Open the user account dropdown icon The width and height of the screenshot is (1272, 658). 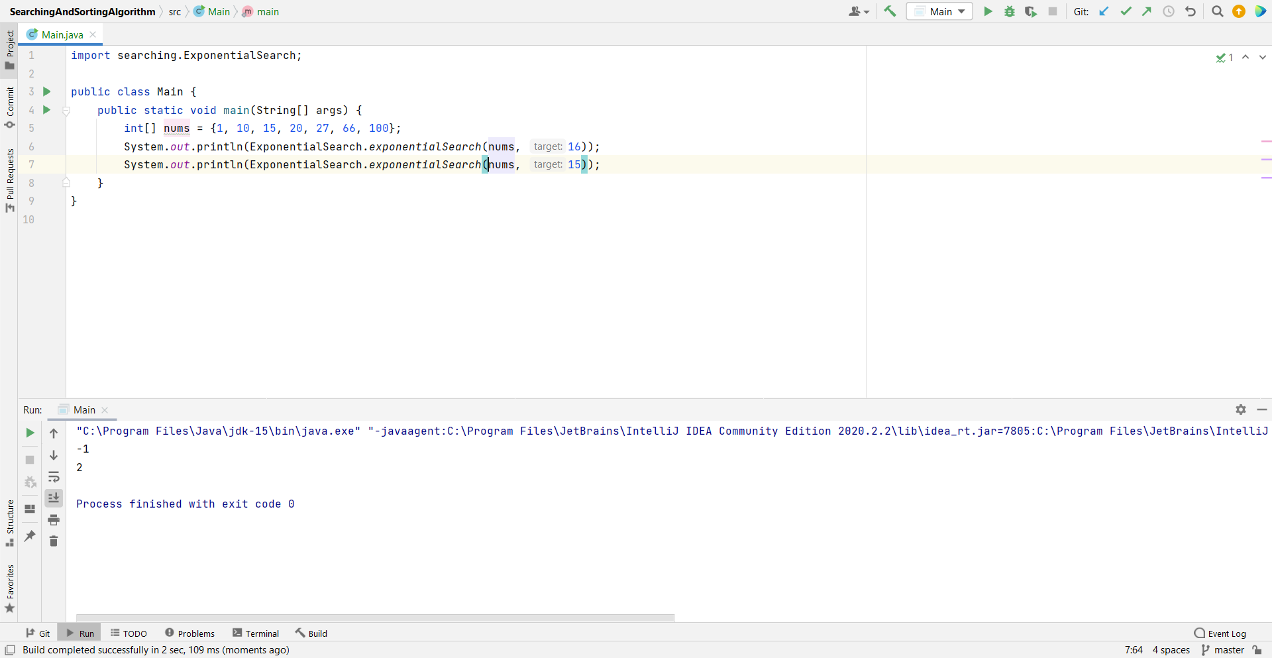[x=859, y=11]
